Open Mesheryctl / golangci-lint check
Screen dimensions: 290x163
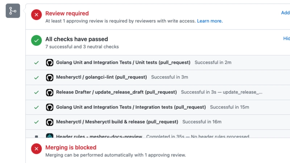click(101, 77)
